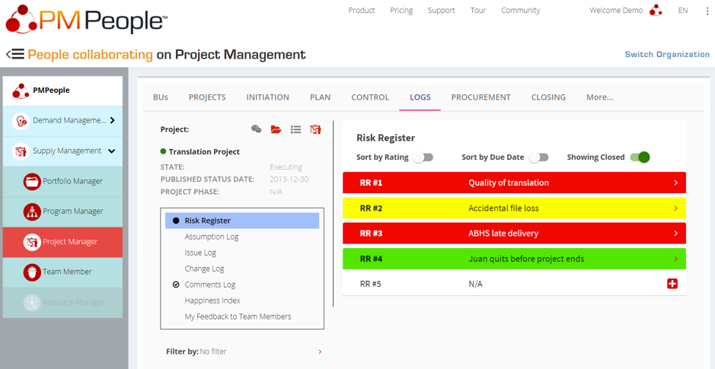The width and height of the screenshot is (715, 369).
Task: Click the user avatar icon next to Welcome Demo
Action: tap(656, 11)
